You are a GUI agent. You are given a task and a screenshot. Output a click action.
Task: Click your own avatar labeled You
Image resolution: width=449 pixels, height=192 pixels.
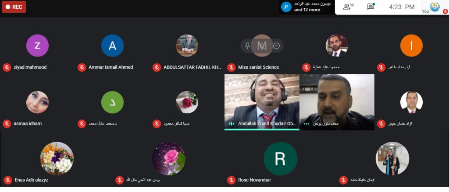435,7
